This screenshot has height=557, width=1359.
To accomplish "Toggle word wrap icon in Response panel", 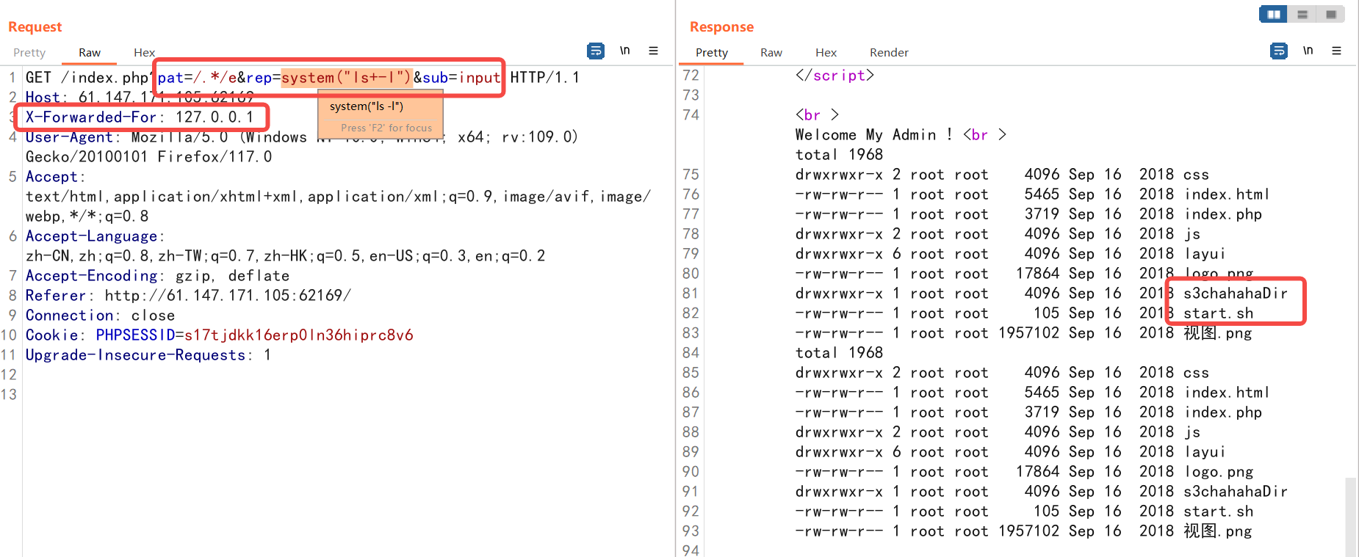I will tap(1279, 51).
